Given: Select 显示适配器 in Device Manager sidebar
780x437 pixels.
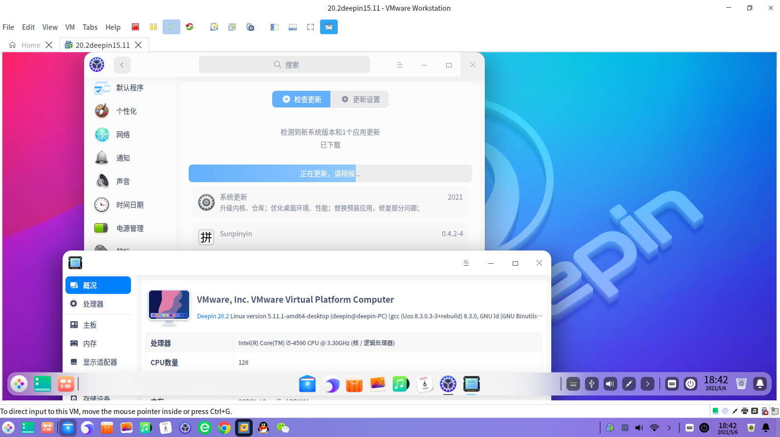Looking at the screenshot, I should [x=98, y=362].
